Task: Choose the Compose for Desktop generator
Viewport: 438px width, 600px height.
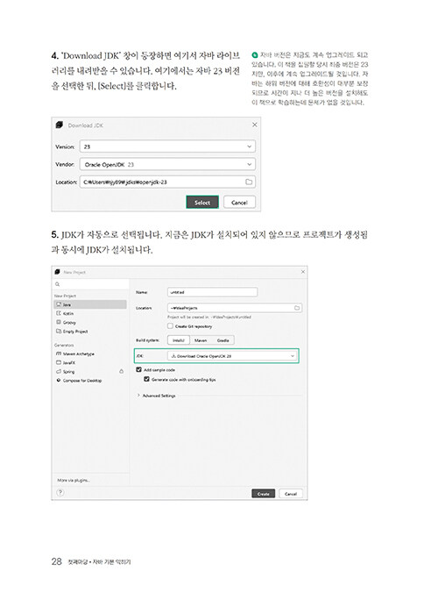Action: tap(79, 381)
